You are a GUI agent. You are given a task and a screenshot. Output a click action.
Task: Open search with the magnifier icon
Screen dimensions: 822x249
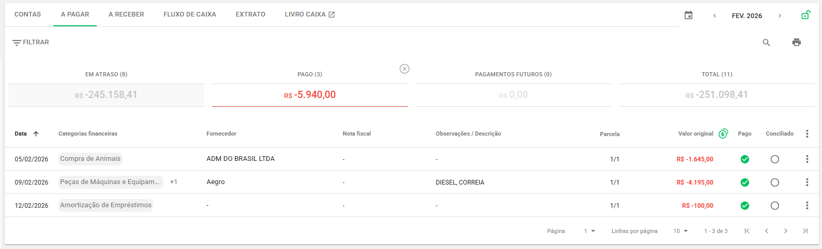766,42
